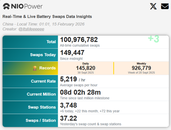
Task: Open the X (Twitter) icon link
Action: (x=153, y=6)
